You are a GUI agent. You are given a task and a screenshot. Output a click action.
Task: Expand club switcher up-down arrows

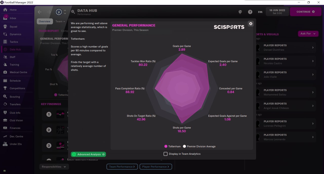(x=65, y=12)
